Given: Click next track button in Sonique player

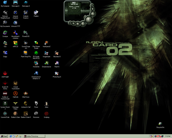Looking at the screenshot, I should [93, 14].
